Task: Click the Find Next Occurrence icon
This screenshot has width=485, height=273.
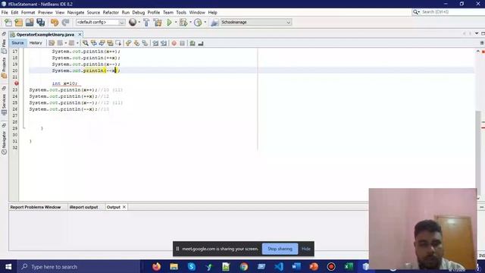Action: click(102, 43)
